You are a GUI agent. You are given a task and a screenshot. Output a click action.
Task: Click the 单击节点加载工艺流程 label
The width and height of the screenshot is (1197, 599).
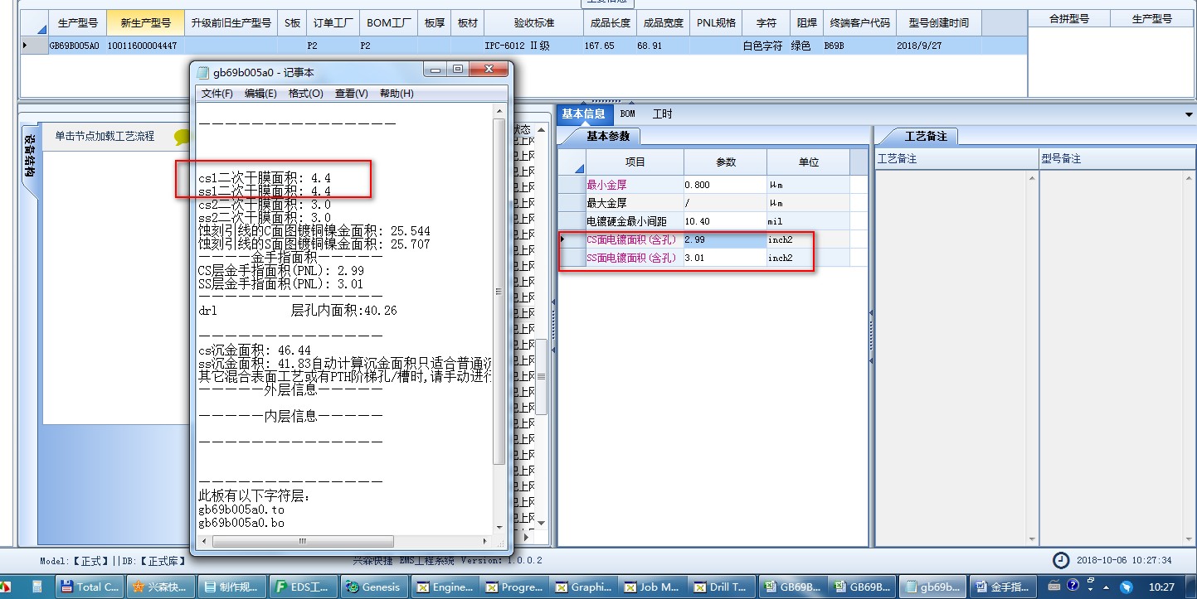point(105,137)
